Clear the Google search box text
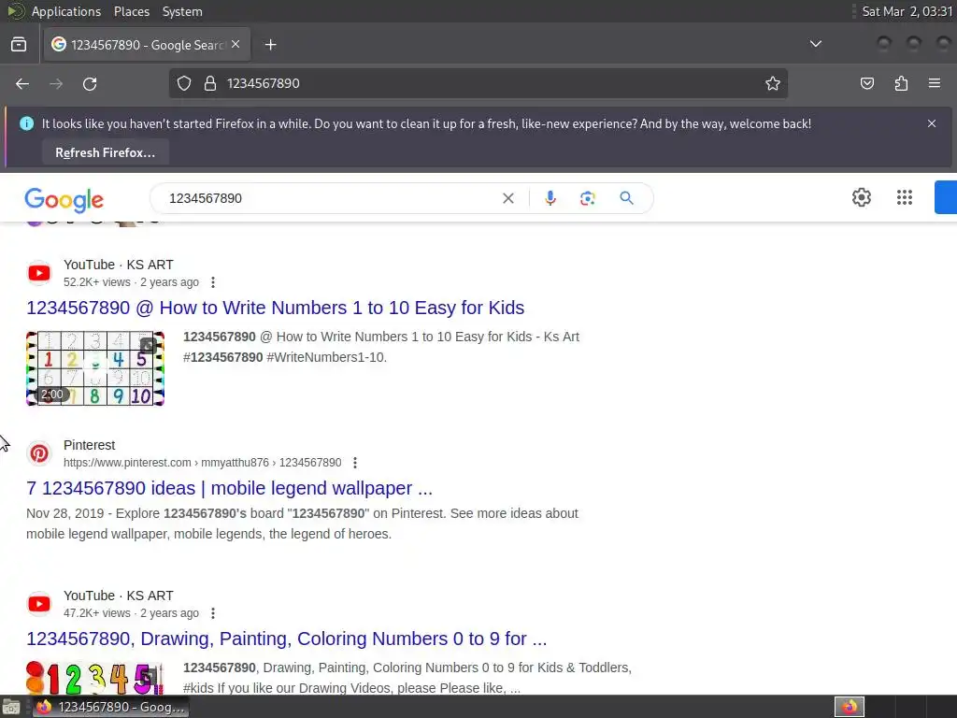The image size is (957, 718). (x=507, y=198)
